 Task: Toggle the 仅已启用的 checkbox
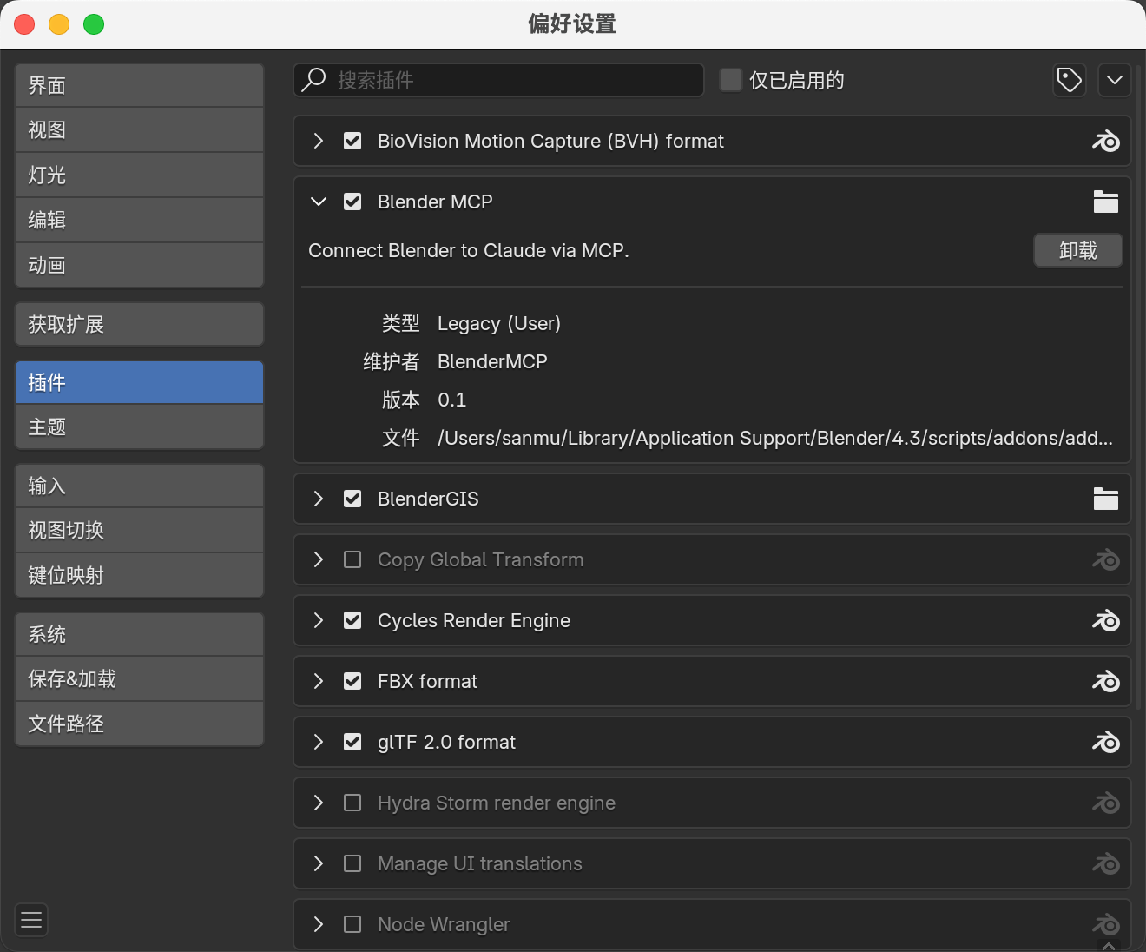[x=731, y=80]
